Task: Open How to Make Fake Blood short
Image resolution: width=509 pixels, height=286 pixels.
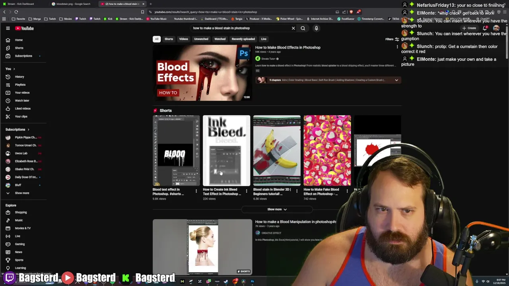Action: coord(327,151)
